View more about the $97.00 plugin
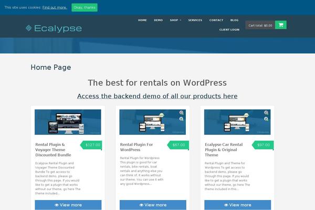 pyautogui.click(x=238, y=205)
